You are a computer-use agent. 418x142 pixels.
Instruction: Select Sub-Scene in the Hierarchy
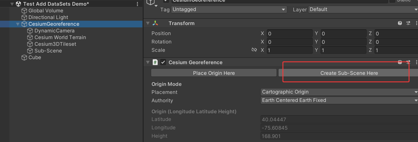(x=48, y=51)
